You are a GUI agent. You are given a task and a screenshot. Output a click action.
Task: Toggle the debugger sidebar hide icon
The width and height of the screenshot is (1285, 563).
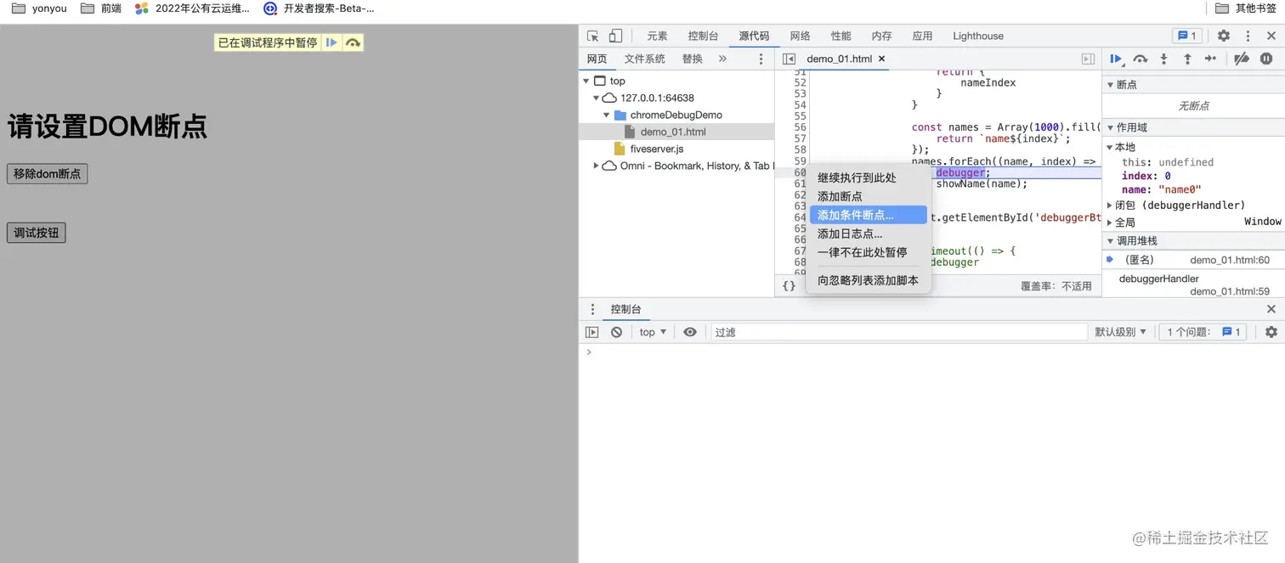[1088, 59]
